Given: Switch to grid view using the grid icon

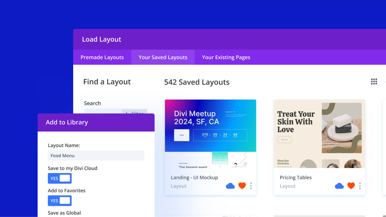Looking at the screenshot, I should point(374,81).
